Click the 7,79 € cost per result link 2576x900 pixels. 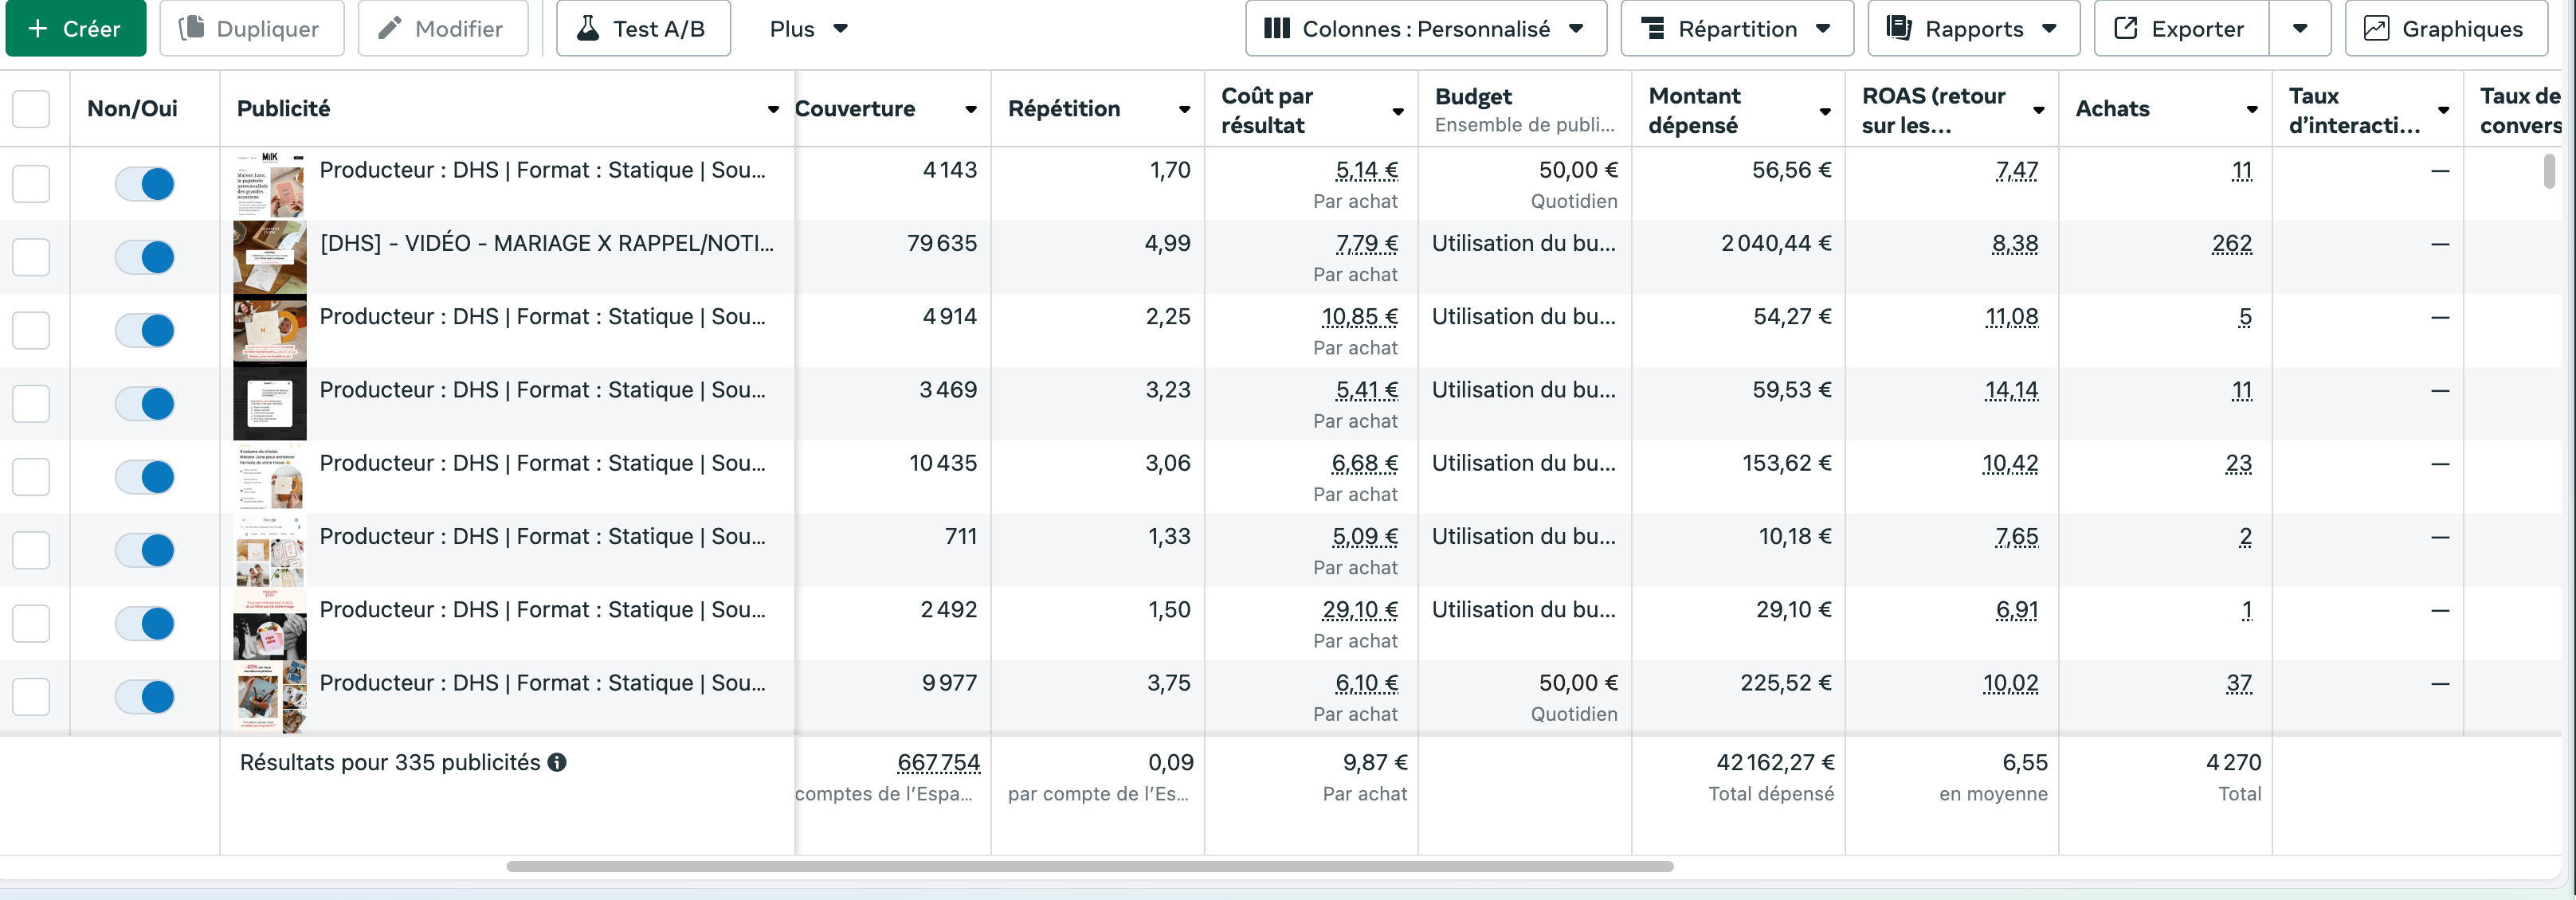coord(1366,243)
